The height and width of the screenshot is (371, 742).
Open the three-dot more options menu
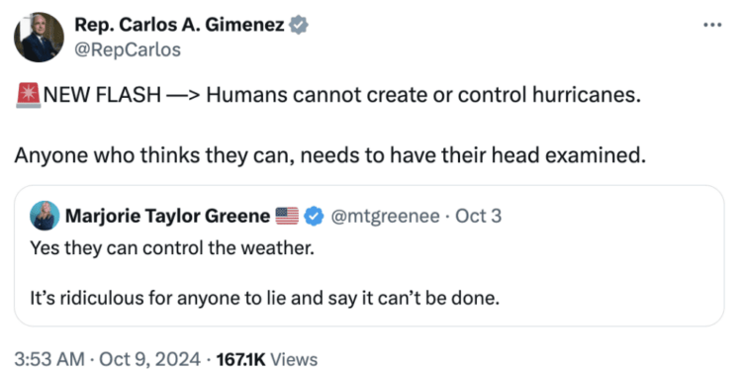point(712,25)
